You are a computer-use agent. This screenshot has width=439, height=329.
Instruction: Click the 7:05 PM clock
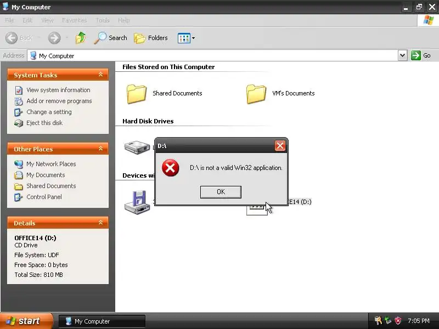point(419,321)
